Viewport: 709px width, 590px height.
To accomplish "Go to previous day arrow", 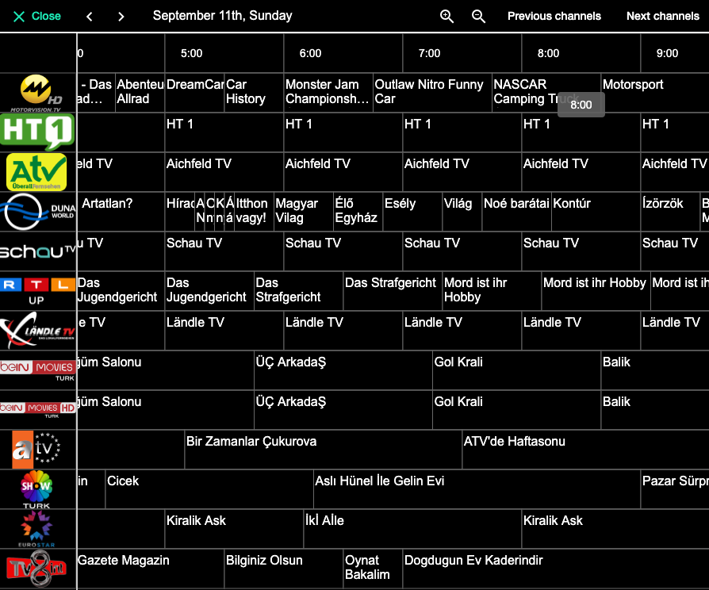I will coord(90,17).
